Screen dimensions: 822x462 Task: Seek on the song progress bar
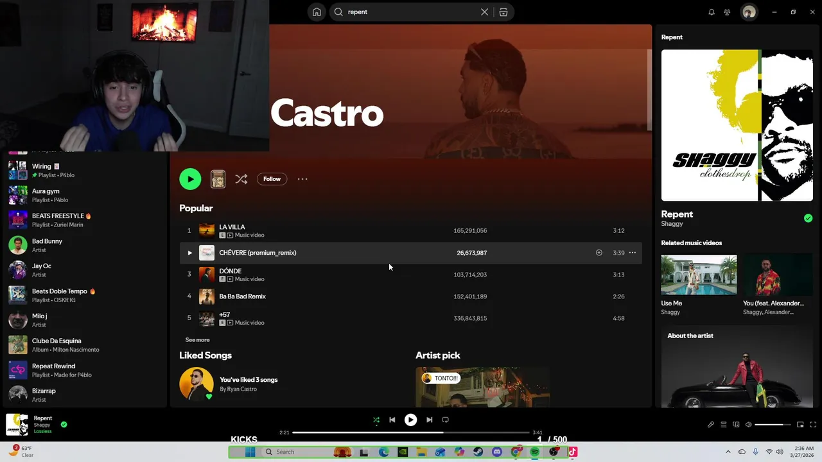[411, 432]
